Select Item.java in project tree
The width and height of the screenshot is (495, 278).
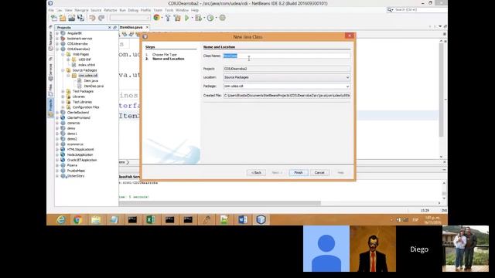(91, 80)
